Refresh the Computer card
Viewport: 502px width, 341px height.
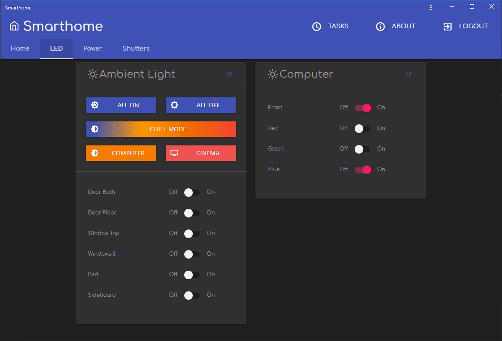[409, 74]
